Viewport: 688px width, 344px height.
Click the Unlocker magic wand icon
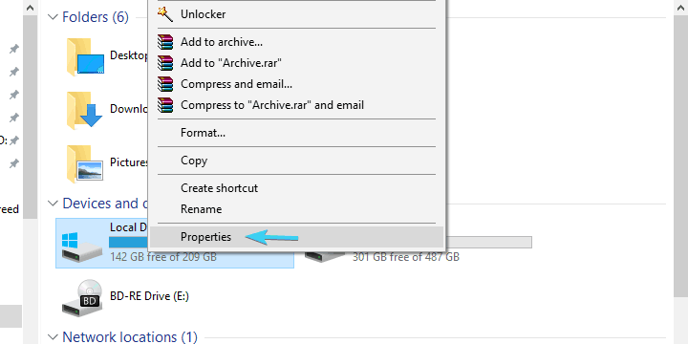tap(165, 14)
